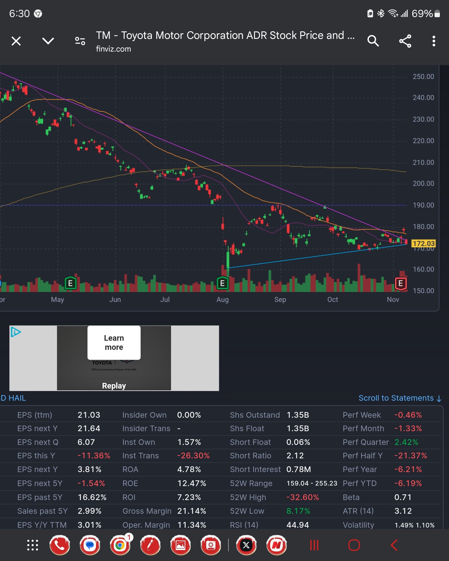The height and width of the screenshot is (561, 449).
Task: Tap the August earnings E marker
Action: click(x=222, y=283)
